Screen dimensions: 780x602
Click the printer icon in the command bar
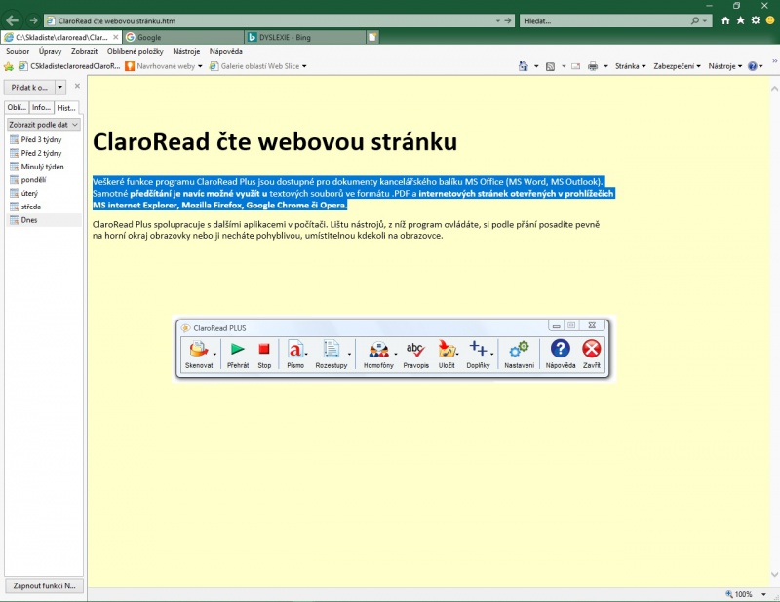tap(593, 66)
